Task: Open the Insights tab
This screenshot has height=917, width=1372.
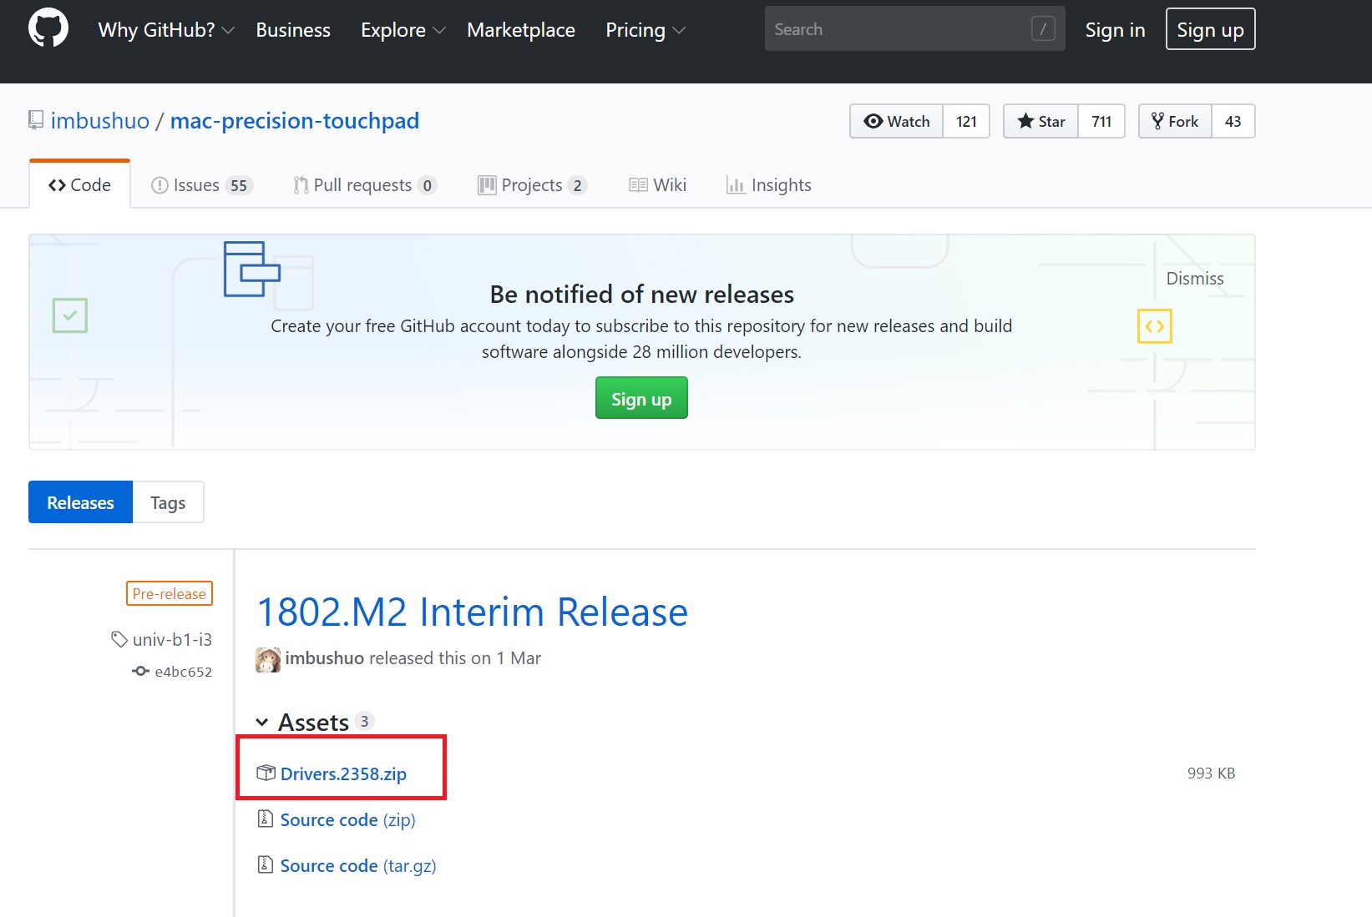Action: (769, 184)
